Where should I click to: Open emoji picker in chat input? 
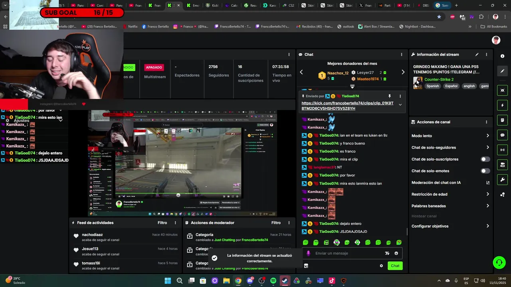[x=396, y=253]
